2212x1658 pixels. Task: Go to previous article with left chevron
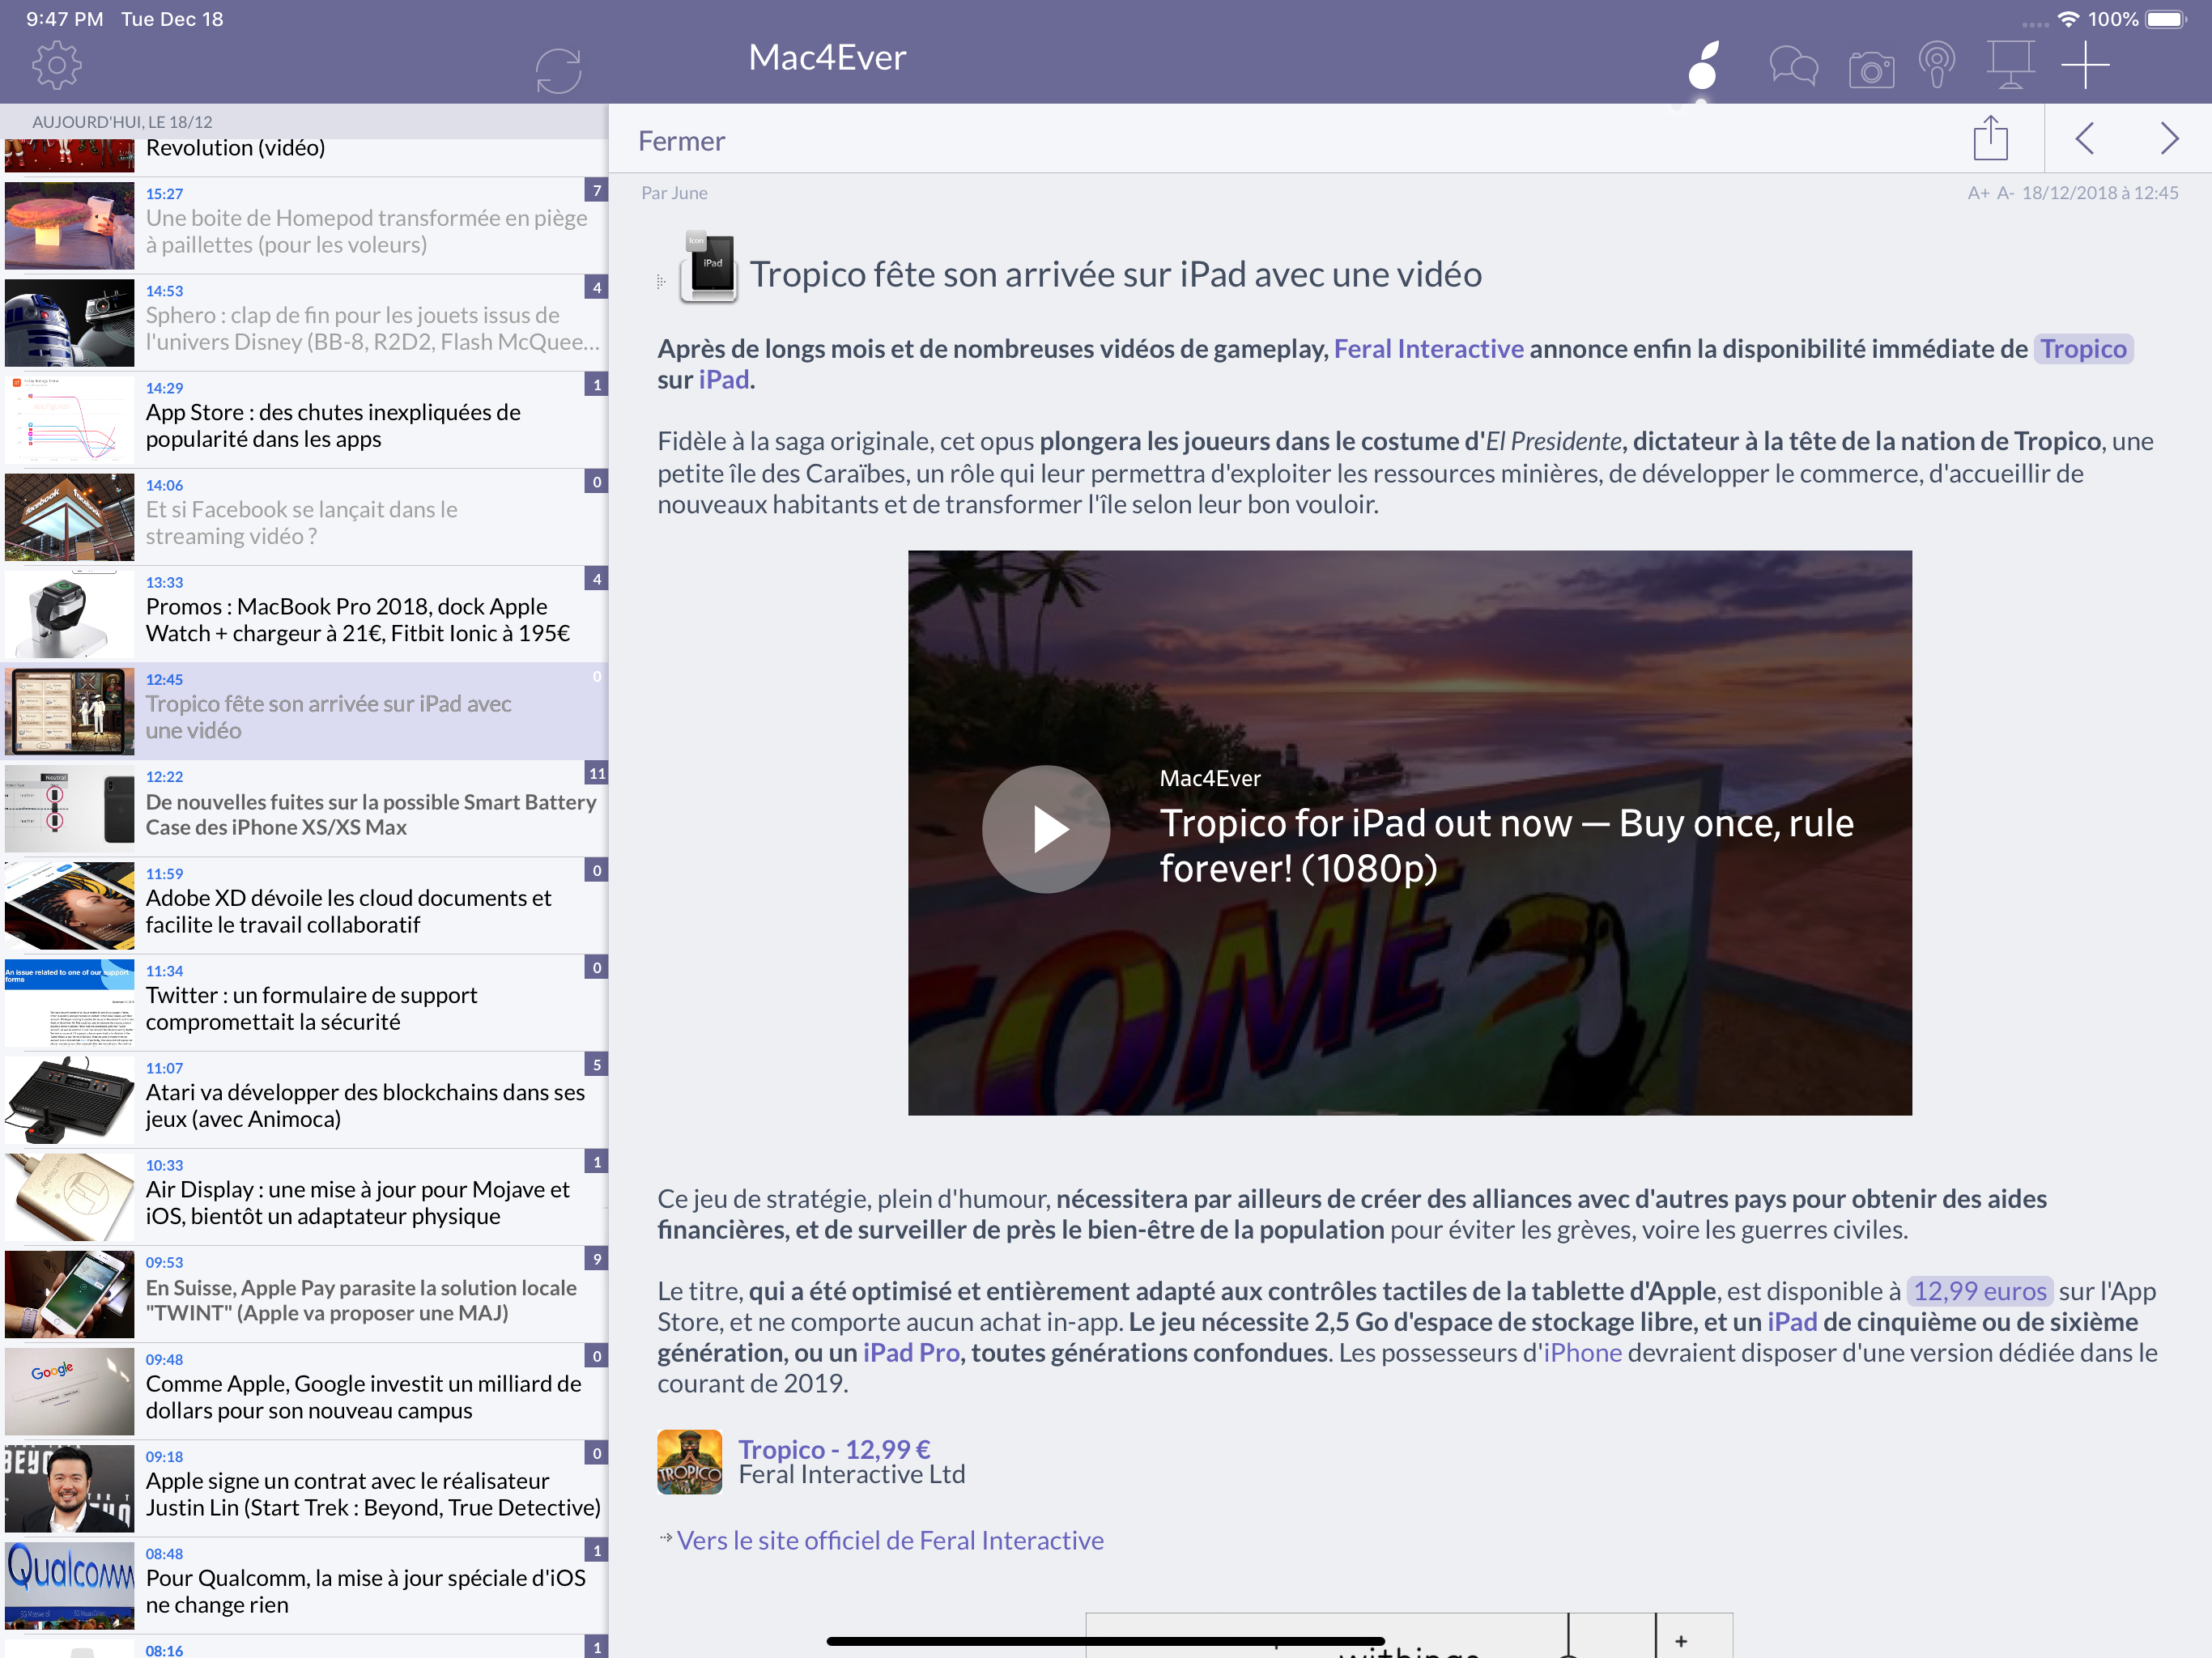point(2085,139)
